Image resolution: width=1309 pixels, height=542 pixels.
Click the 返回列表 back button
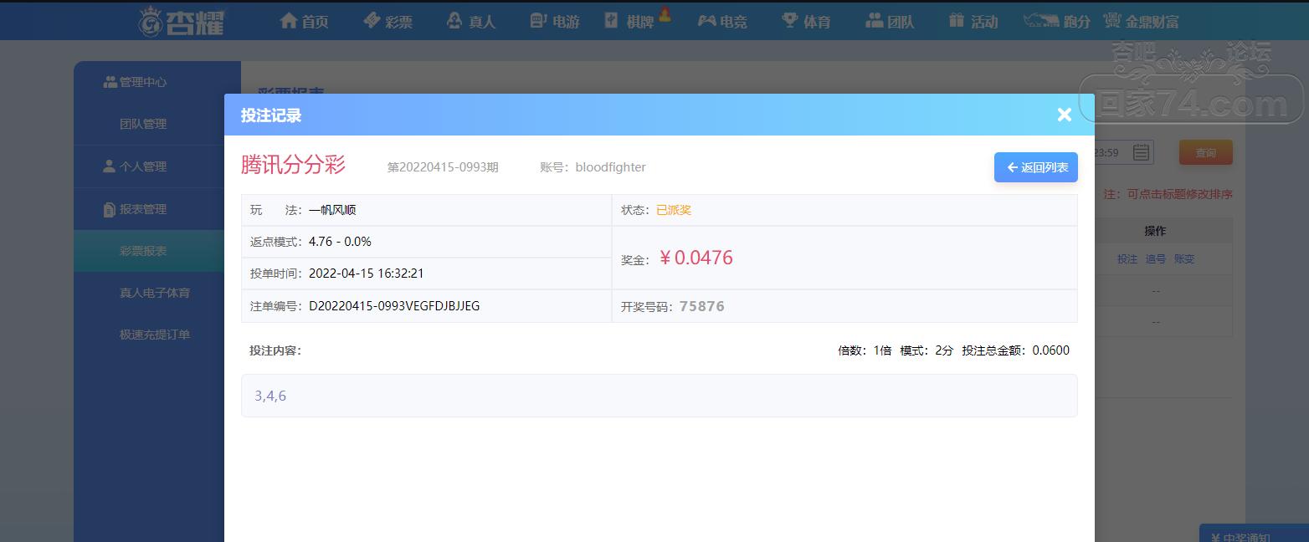1036,167
